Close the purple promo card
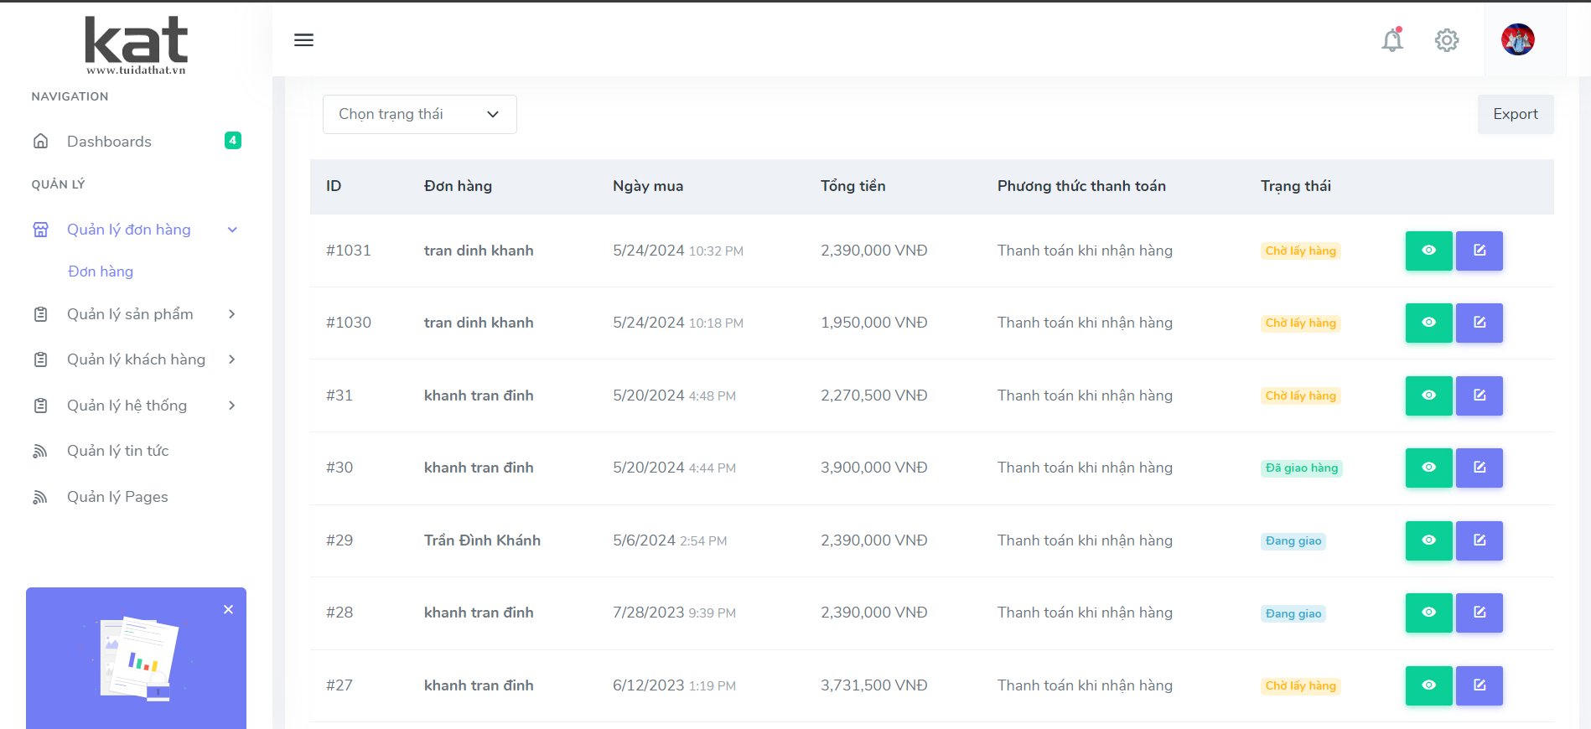 [x=228, y=609]
